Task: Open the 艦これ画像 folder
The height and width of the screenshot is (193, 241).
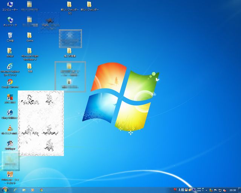Action: pos(69,52)
